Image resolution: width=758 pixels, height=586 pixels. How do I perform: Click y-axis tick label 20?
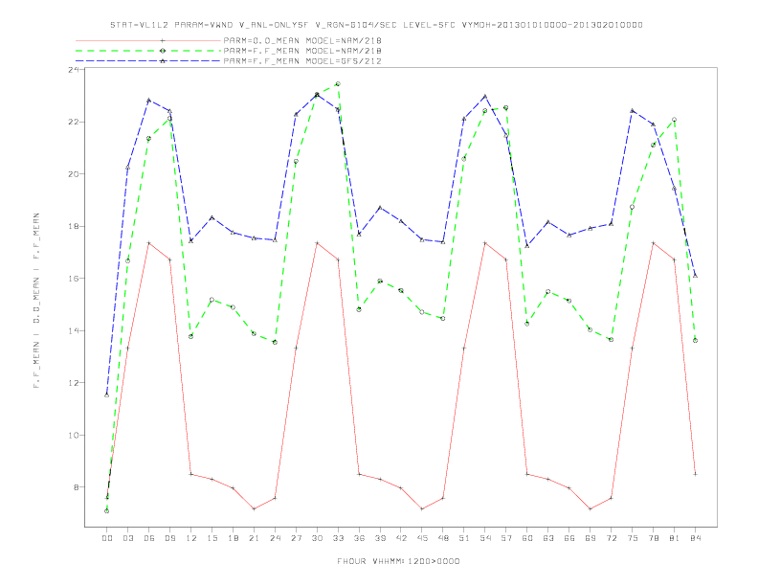point(74,174)
